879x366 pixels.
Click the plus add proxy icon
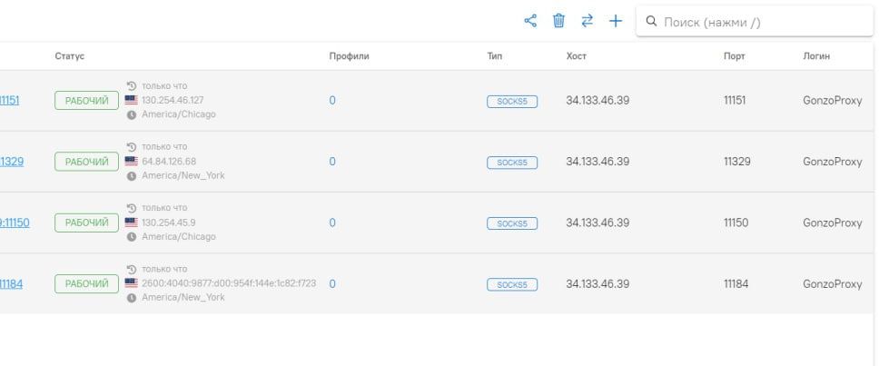(616, 21)
